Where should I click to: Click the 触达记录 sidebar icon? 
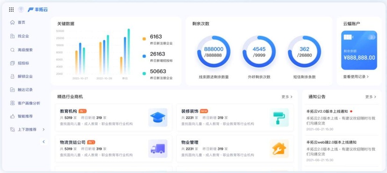pos(12,90)
